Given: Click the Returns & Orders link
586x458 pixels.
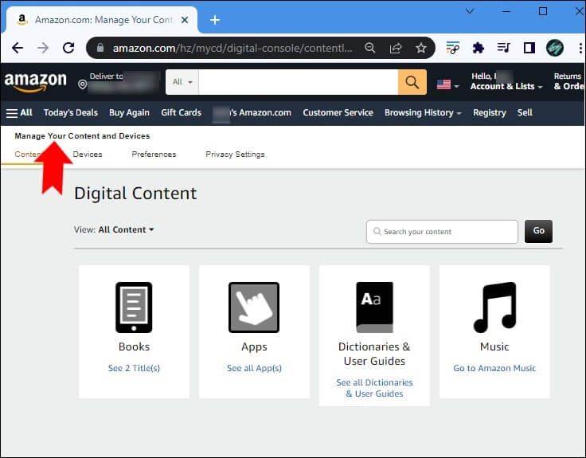Looking at the screenshot, I should point(568,81).
